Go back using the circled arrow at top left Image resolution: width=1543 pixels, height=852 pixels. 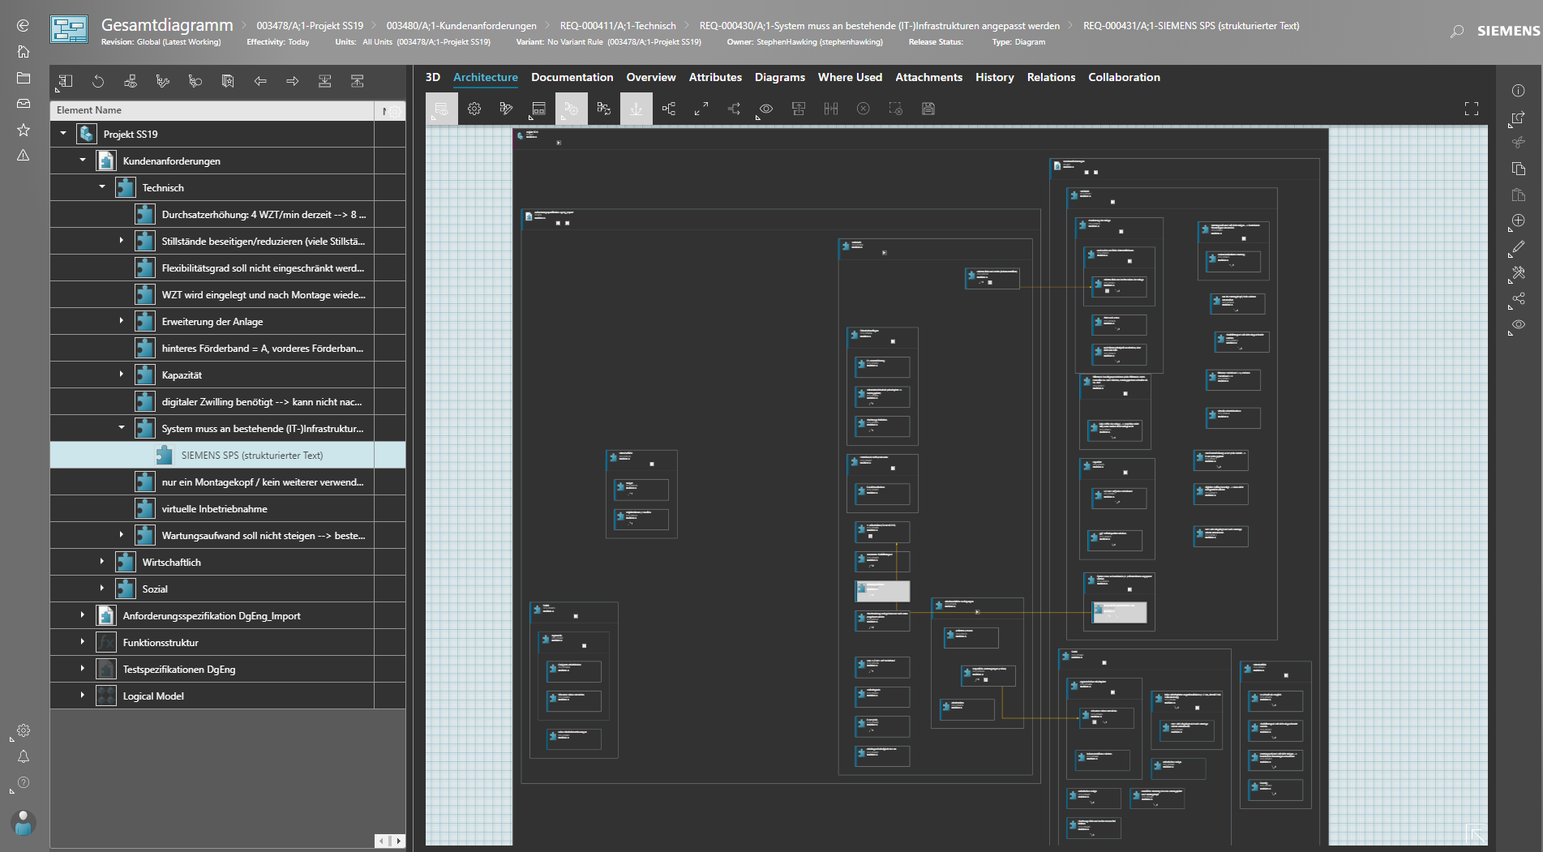24,26
